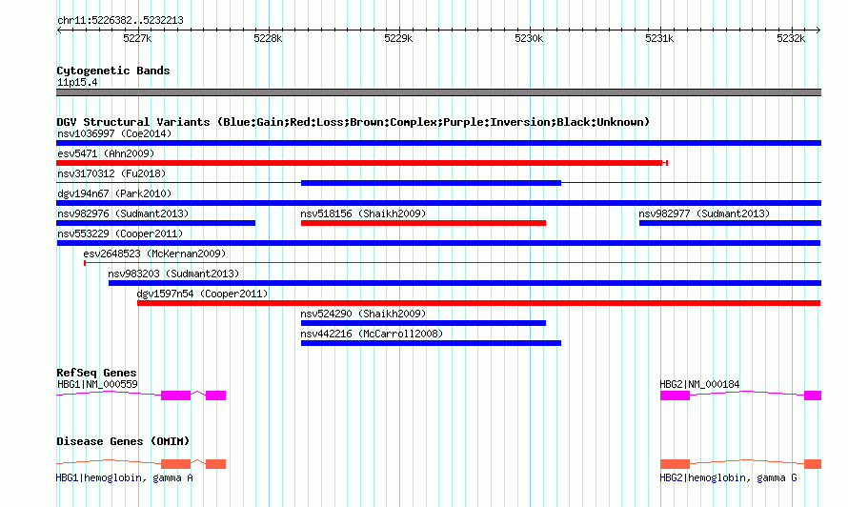Select the nsv553229 (Cooper2011) gain bar

tap(438, 243)
